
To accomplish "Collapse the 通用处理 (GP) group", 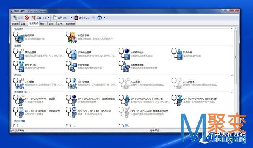I will point(232,92).
